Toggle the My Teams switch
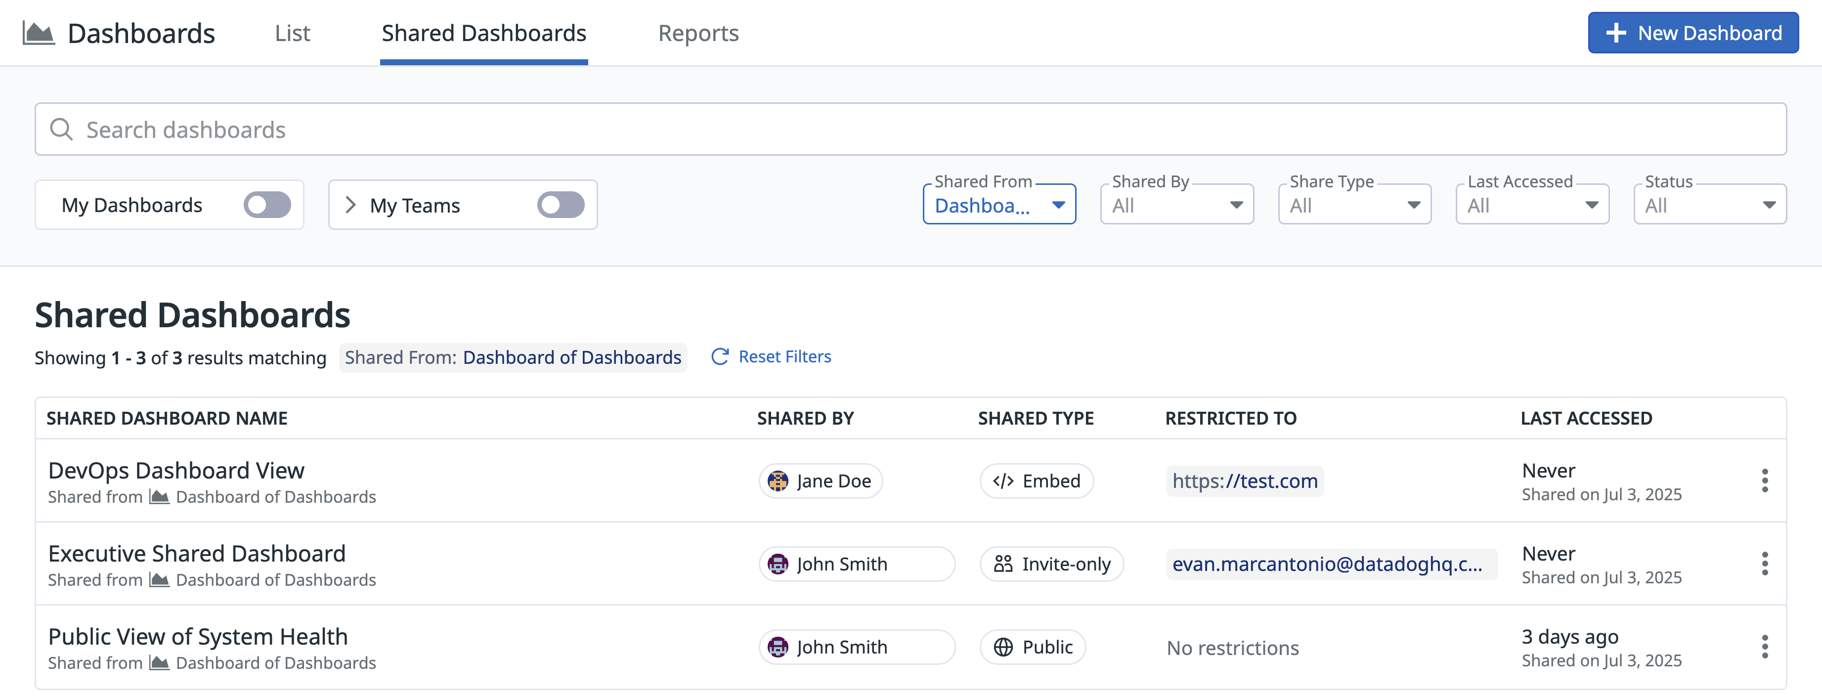 pyautogui.click(x=560, y=204)
